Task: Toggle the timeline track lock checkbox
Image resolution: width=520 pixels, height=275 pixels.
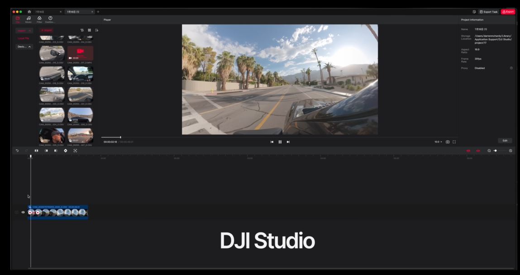Action: 17,213
